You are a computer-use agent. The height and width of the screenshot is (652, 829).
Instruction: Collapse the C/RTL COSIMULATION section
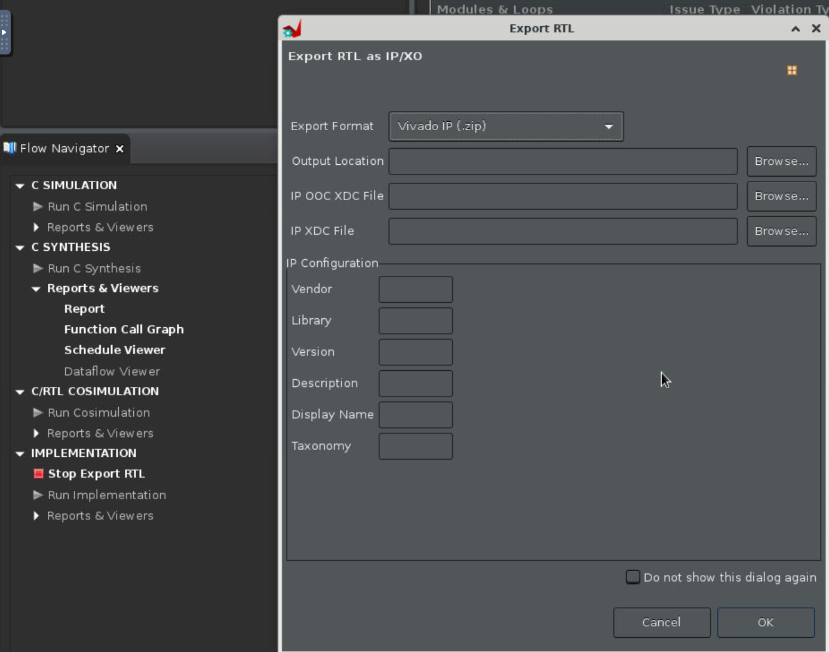[20, 392]
